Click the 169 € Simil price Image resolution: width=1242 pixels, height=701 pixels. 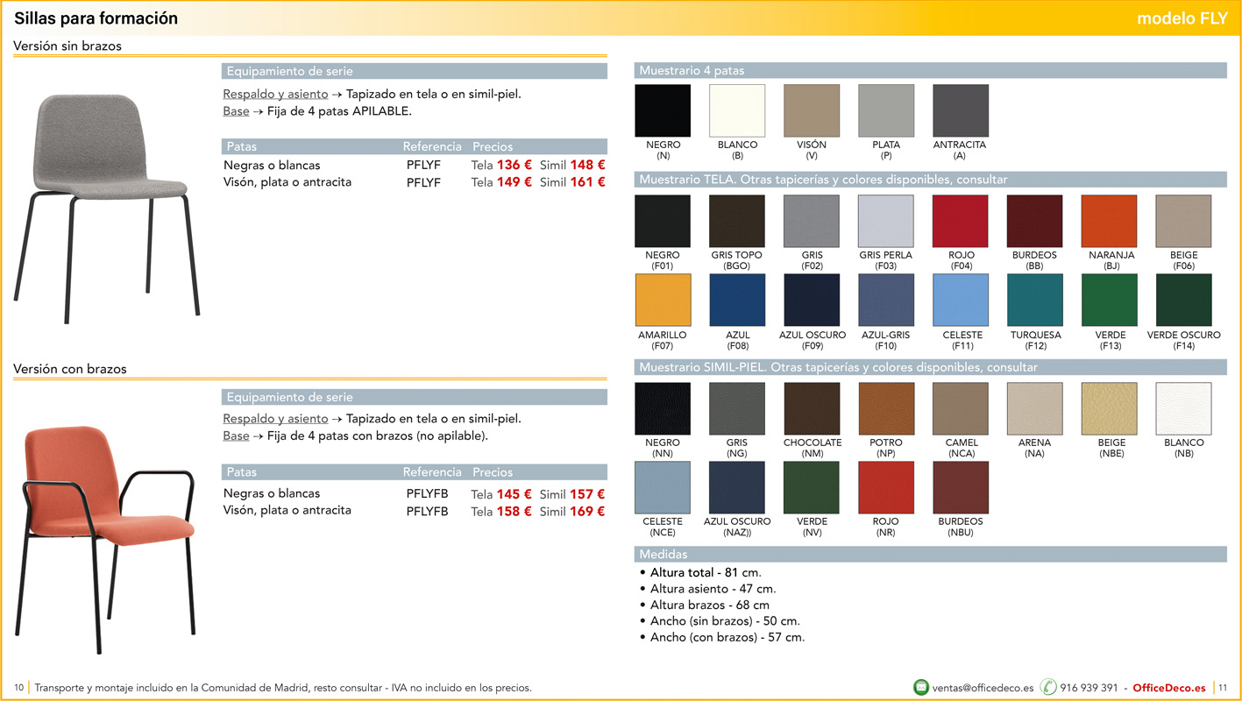click(x=587, y=511)
